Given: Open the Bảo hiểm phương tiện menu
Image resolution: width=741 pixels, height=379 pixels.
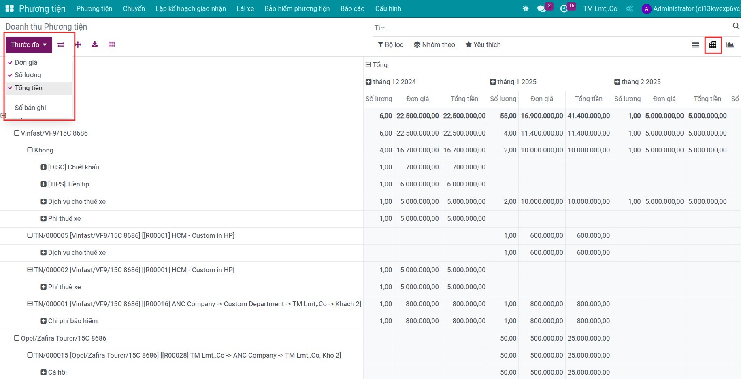Looking at the screenshot, I should point(297,8).
